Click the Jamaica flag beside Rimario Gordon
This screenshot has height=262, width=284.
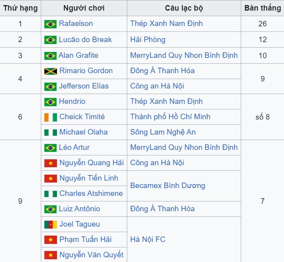point(50,71)
